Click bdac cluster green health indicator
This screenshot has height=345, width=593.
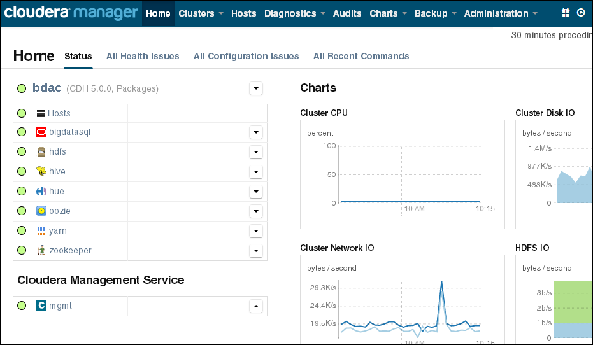point(22,88)
